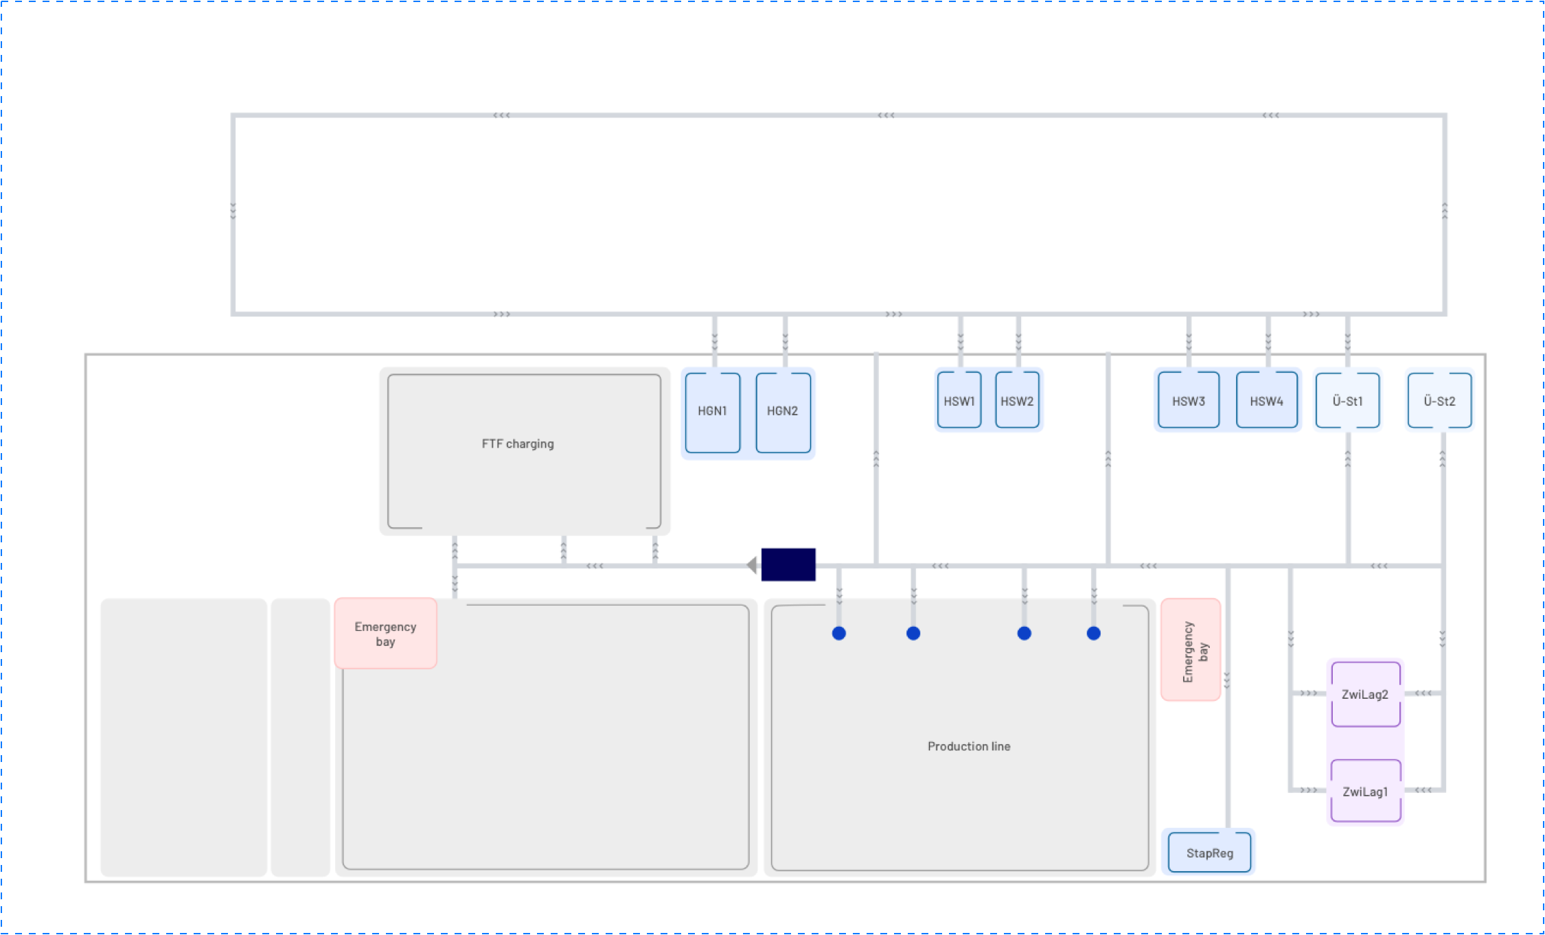Select the ZwiLag1 buffer storage

[x=1365, y=792]
